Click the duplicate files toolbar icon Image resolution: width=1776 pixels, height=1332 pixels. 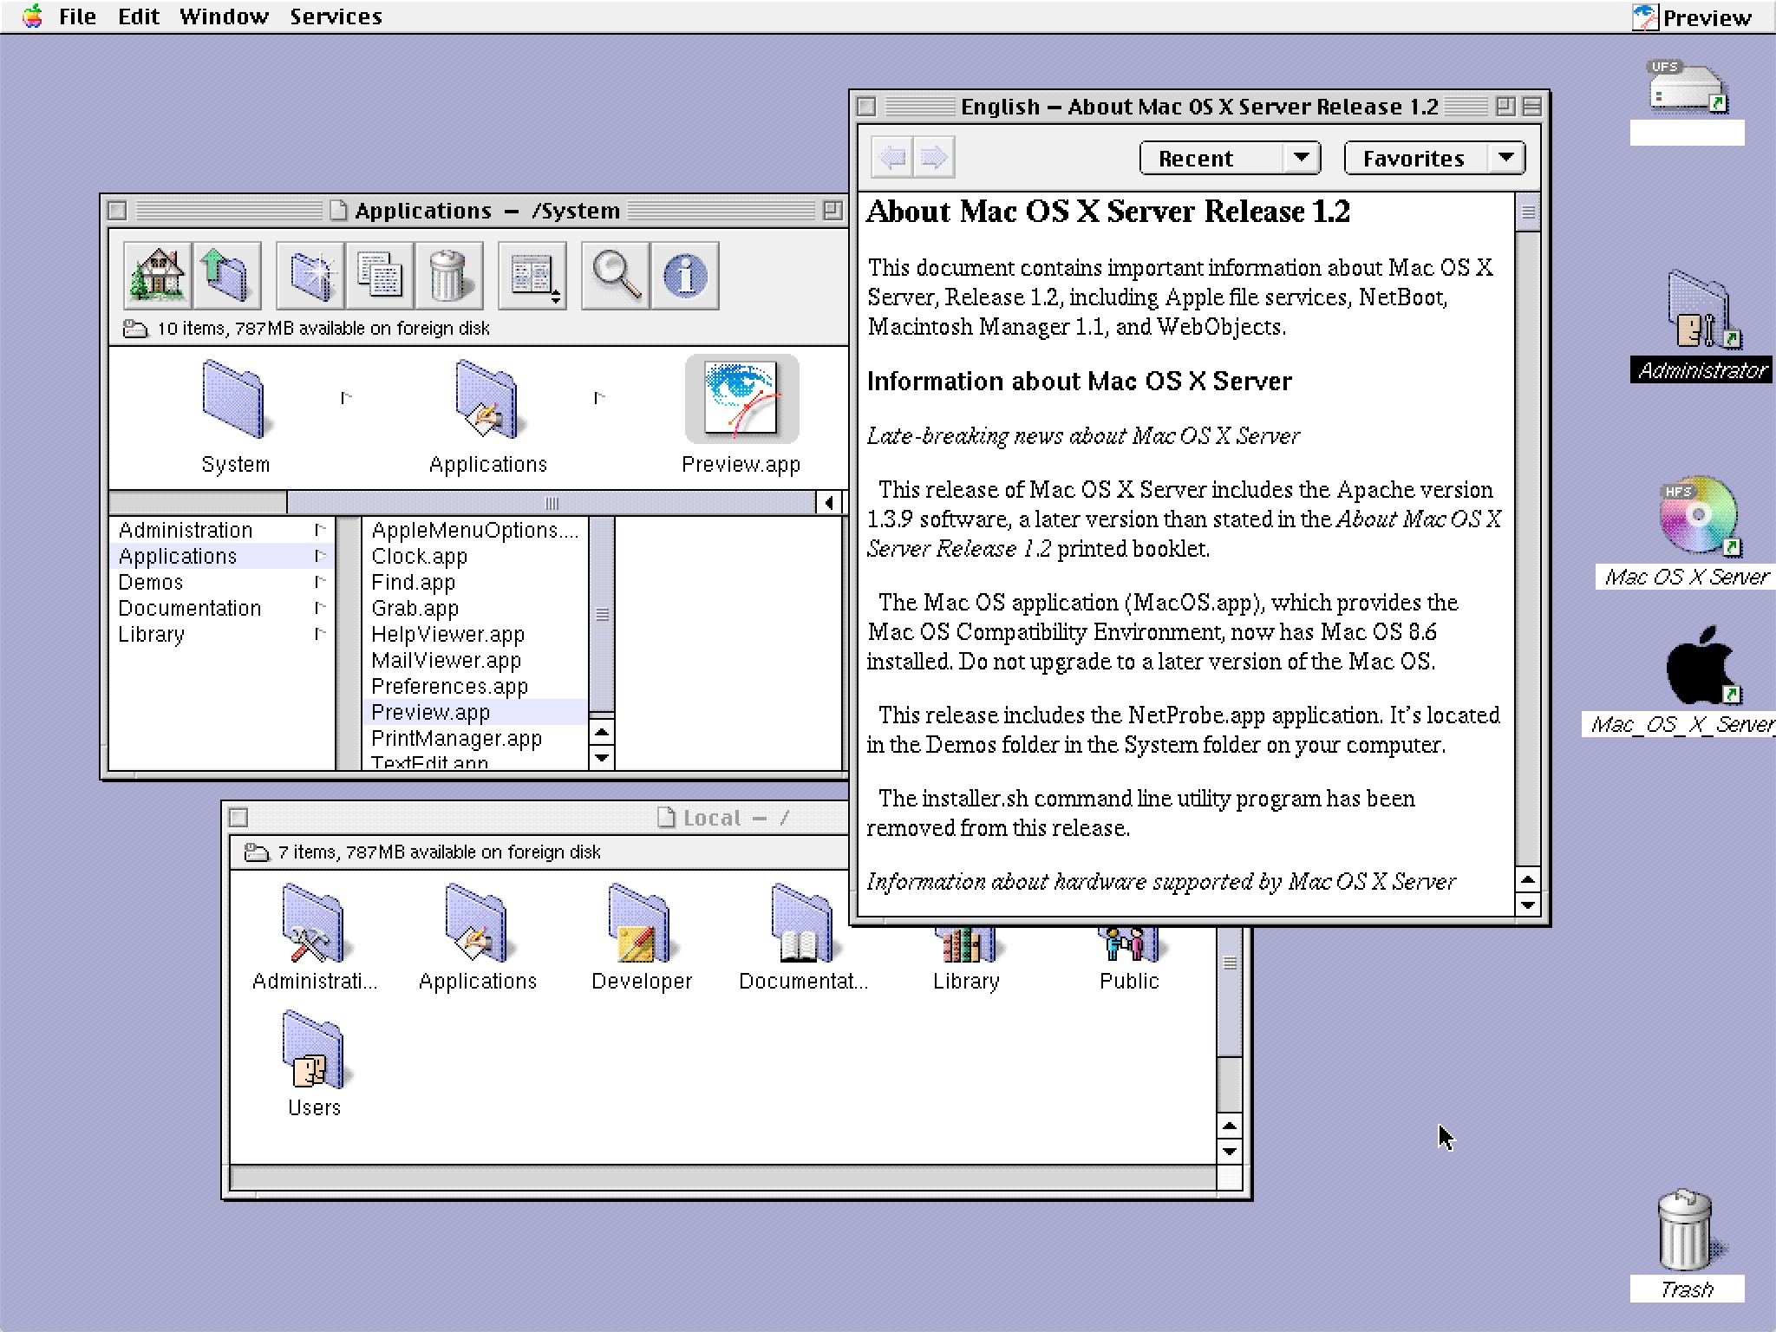tap(379, 275)
